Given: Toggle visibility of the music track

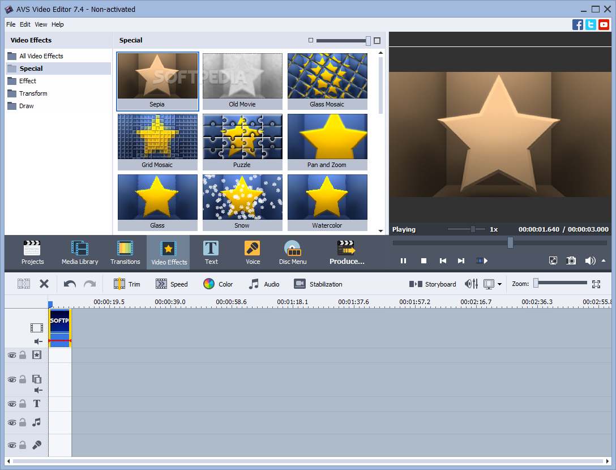Looking at the screenshot, I should point(12,423).
